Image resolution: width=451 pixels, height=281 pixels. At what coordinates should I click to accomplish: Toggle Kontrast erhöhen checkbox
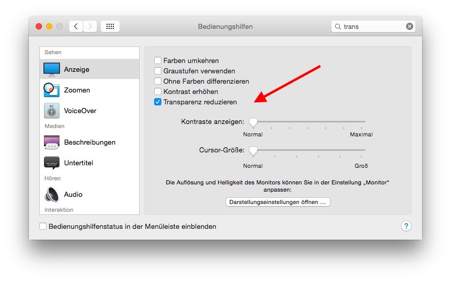[158, 91]
